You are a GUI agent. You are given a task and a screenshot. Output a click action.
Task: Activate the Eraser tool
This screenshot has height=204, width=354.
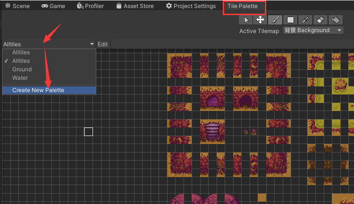pos(320,20)
